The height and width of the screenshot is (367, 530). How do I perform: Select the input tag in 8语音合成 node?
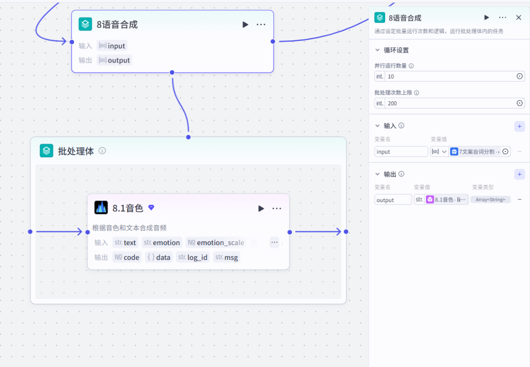112,45
